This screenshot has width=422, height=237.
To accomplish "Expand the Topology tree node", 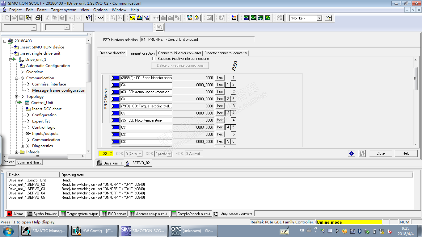I will [16, 97].
